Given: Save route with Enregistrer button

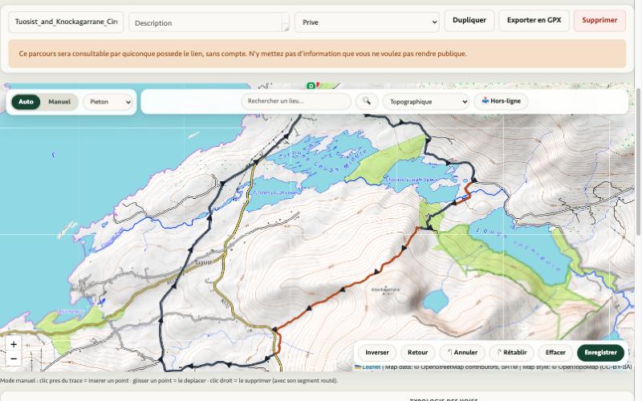Looking at the screenshot, I should 600,352.
